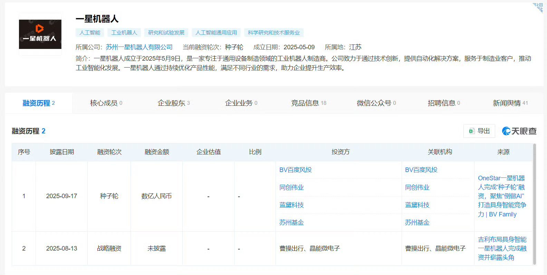
Task: Select the 科学研究和技术服务业 tag
Action: 274,33
